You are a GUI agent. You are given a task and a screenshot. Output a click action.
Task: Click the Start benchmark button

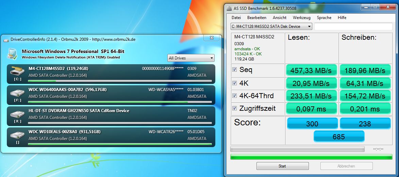(x=282, y=166)
